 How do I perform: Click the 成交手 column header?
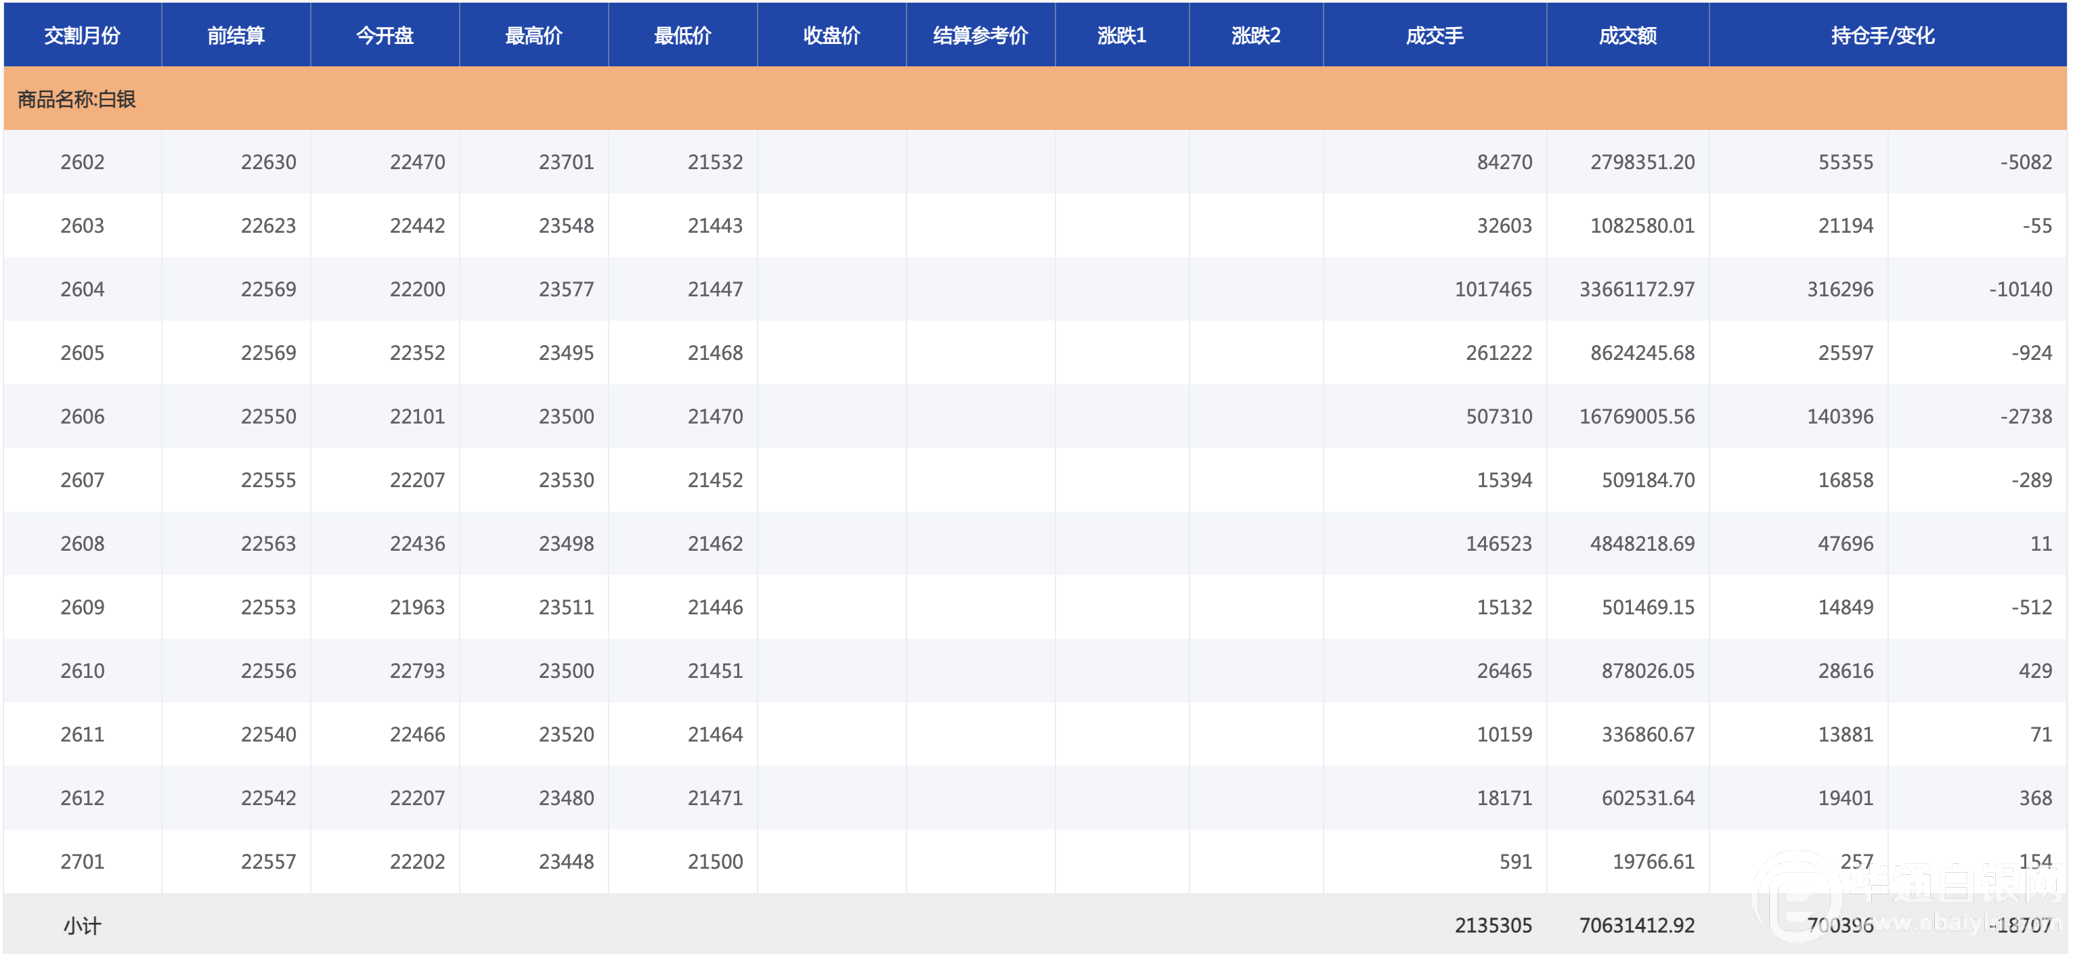[x=1434, y=35]
